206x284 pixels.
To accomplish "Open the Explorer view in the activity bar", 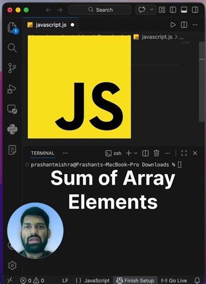I will (x=13, y=28).
